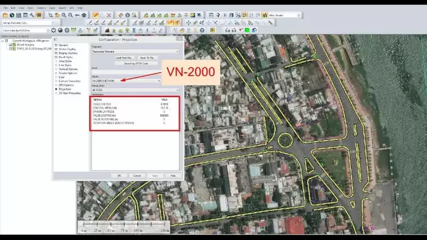Toggle the World Imagery layer checkbox

coord(10,45)
